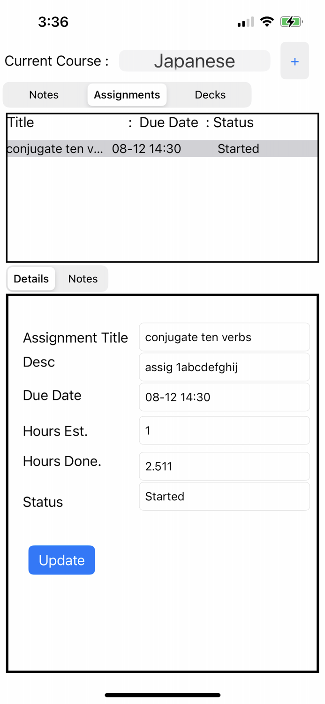This screenshot has width=325, height=704.
Task: Open the Due Date picker showing 08-12 14:30
Action: click(x=224, y=397)
